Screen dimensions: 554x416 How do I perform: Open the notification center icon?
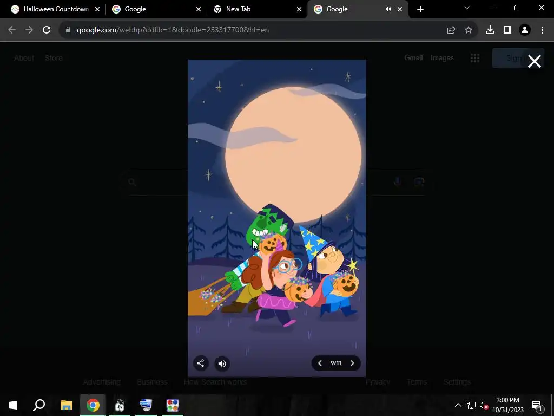tap(537, 405)
